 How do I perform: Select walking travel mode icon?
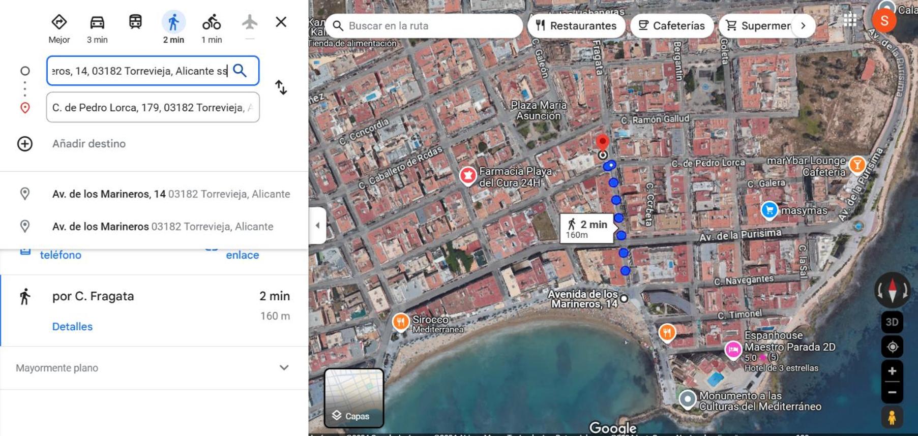tap(173, 22)
